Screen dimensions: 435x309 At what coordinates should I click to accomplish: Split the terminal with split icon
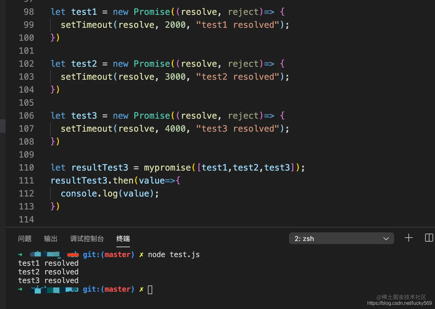point(429,238)
